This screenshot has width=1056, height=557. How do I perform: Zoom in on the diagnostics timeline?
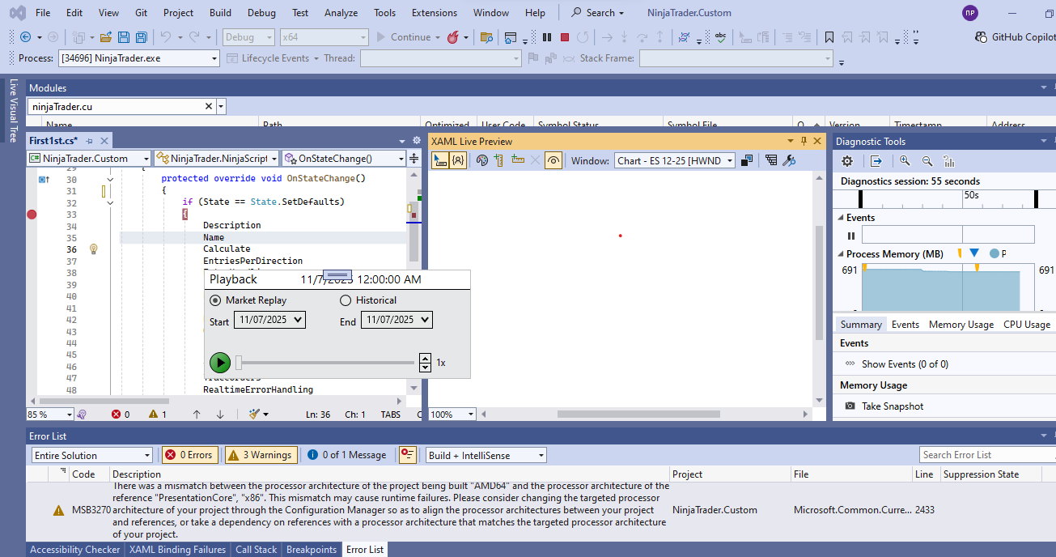(x=905, y=161)
